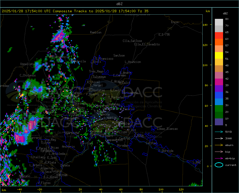
Task: Click the 'Ugarteche' place label
Action: [x=72, y=133]
